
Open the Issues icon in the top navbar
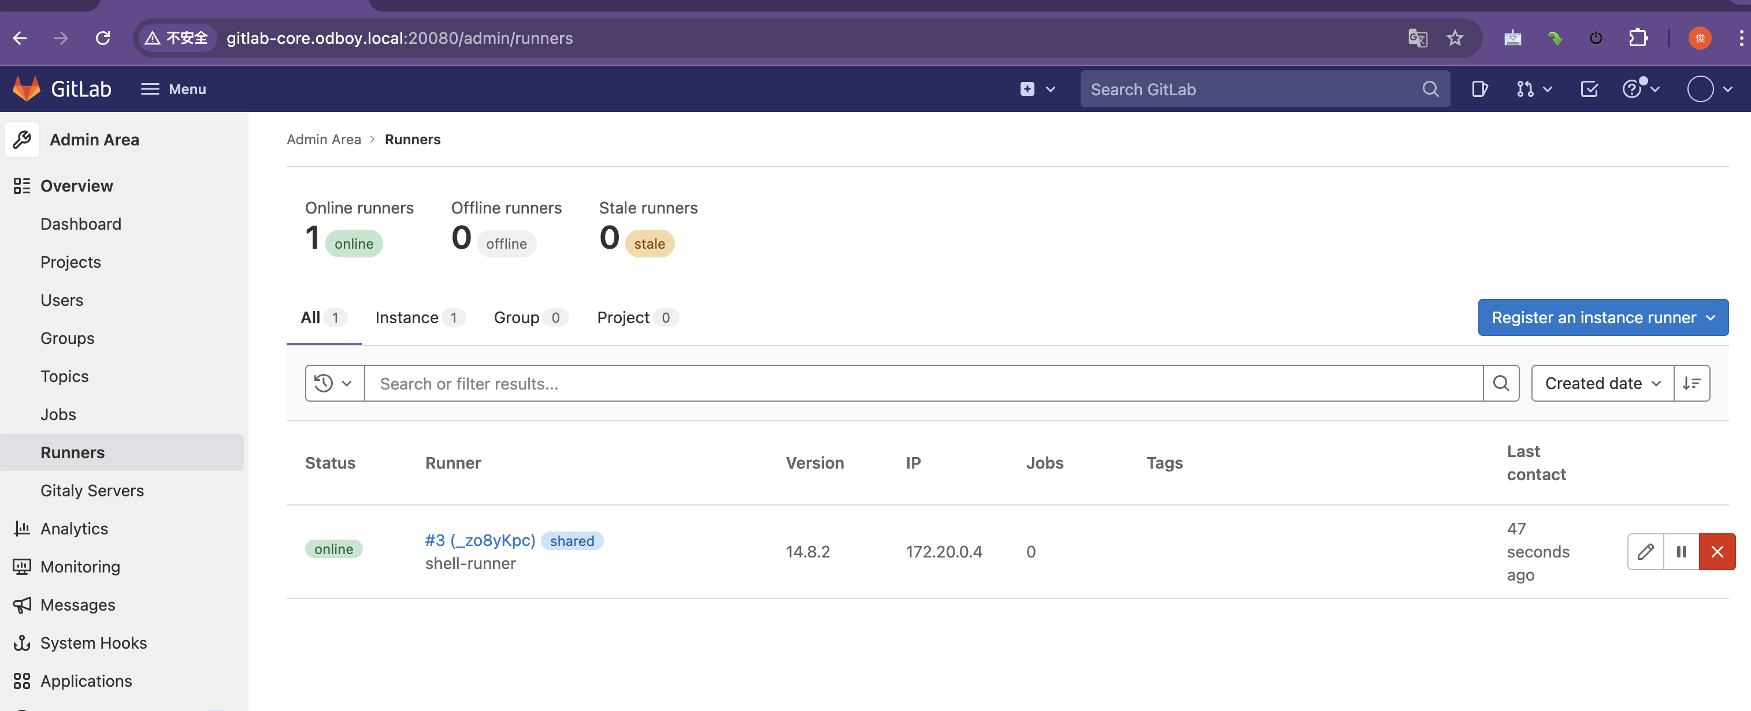(x=1479, y=89)
